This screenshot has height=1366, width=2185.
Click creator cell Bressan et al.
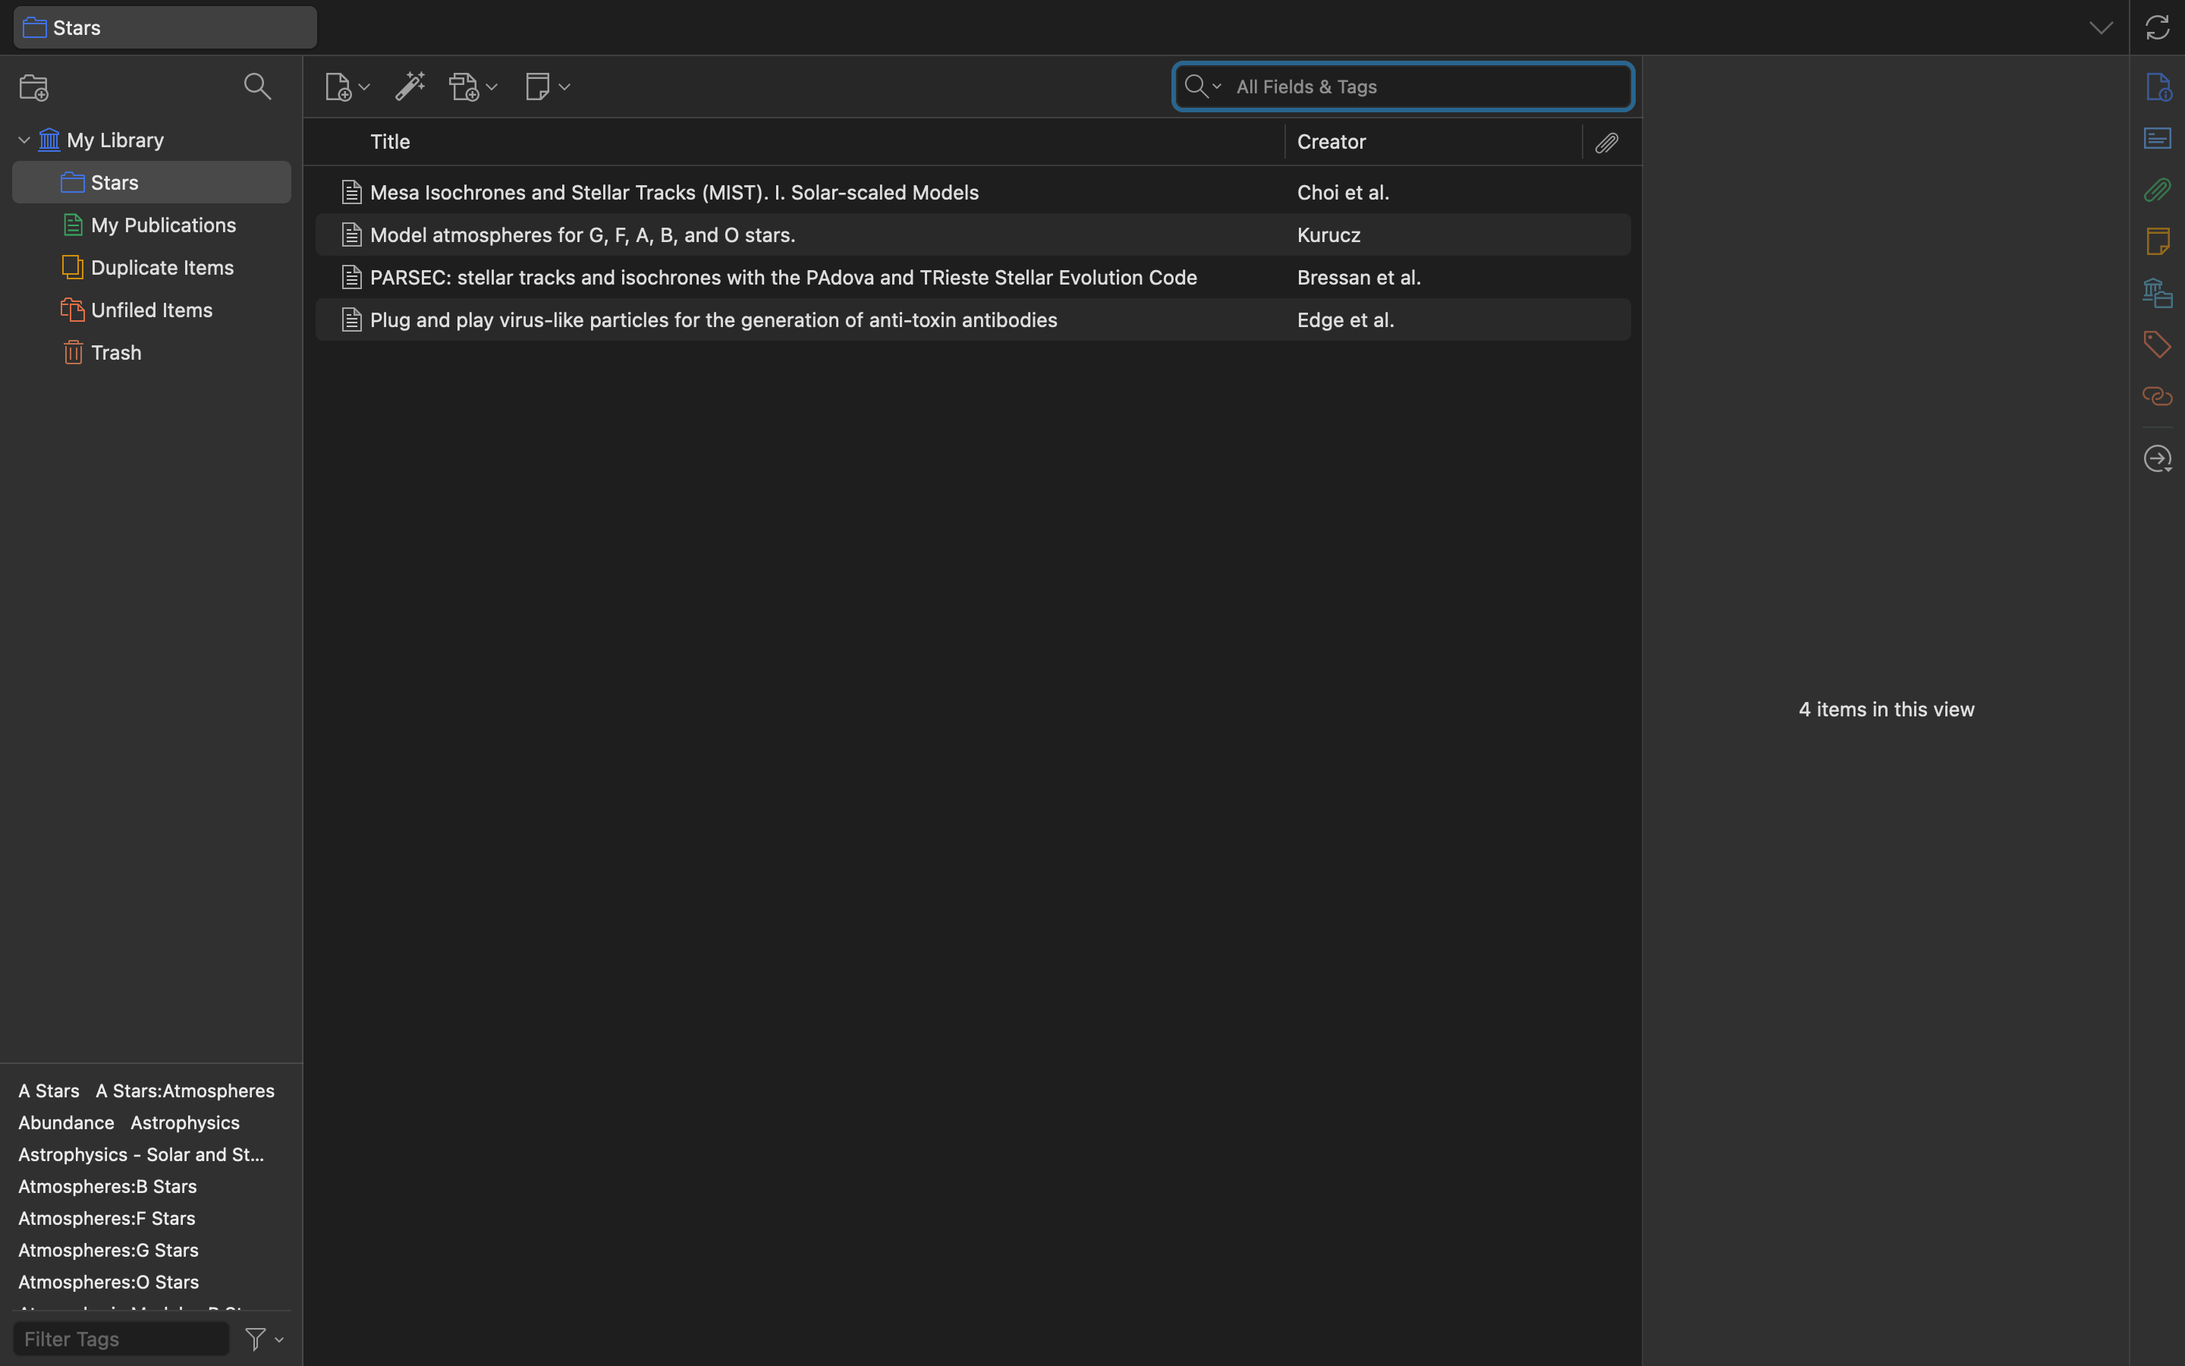[x=1358, y=277]
